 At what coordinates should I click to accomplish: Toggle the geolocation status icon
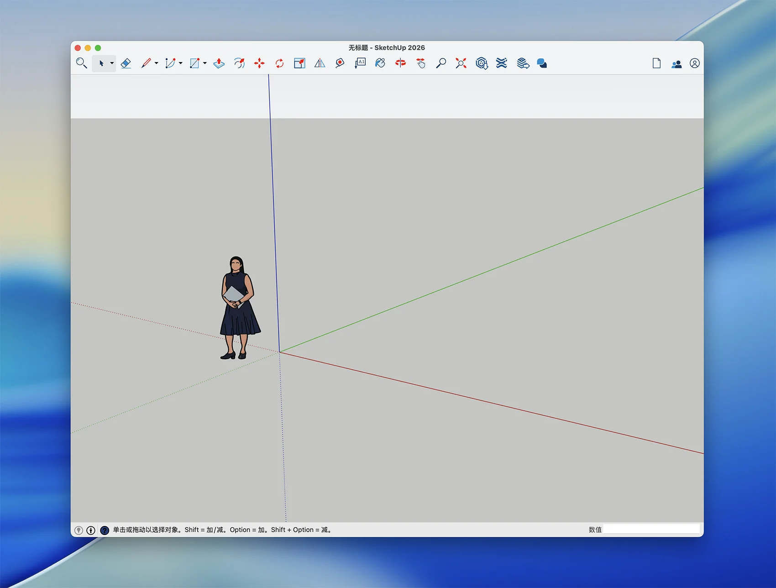[x=79, y=530]
